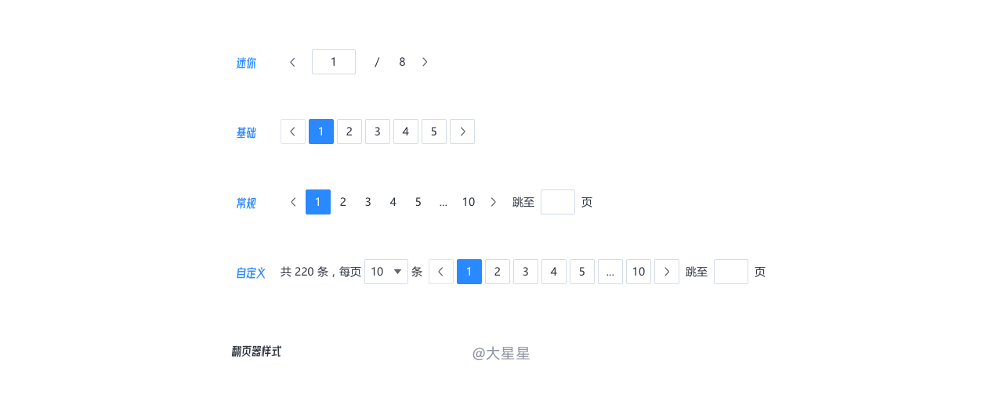The image size is (1003, 393).
Task: Click previous arrow in the 迷你 pager
Action: pos(292,62)
